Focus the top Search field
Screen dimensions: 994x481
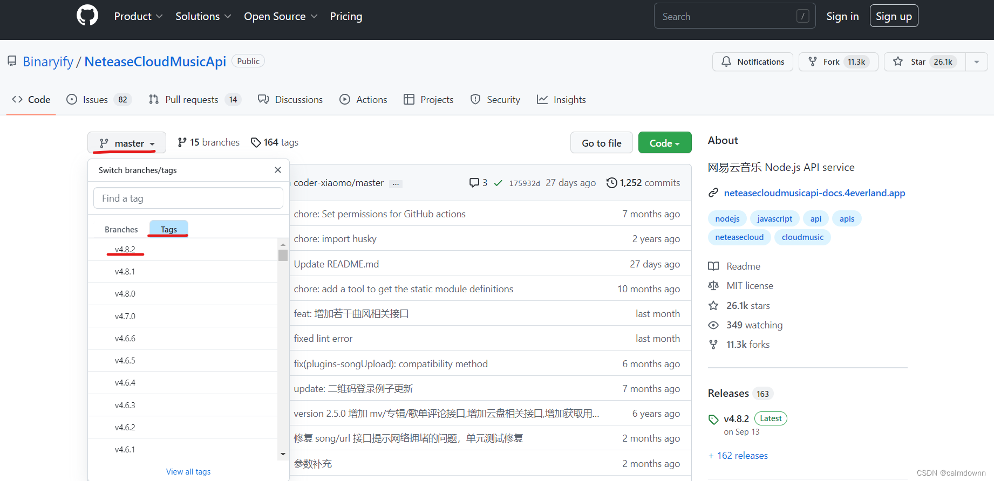pos(734,16)
